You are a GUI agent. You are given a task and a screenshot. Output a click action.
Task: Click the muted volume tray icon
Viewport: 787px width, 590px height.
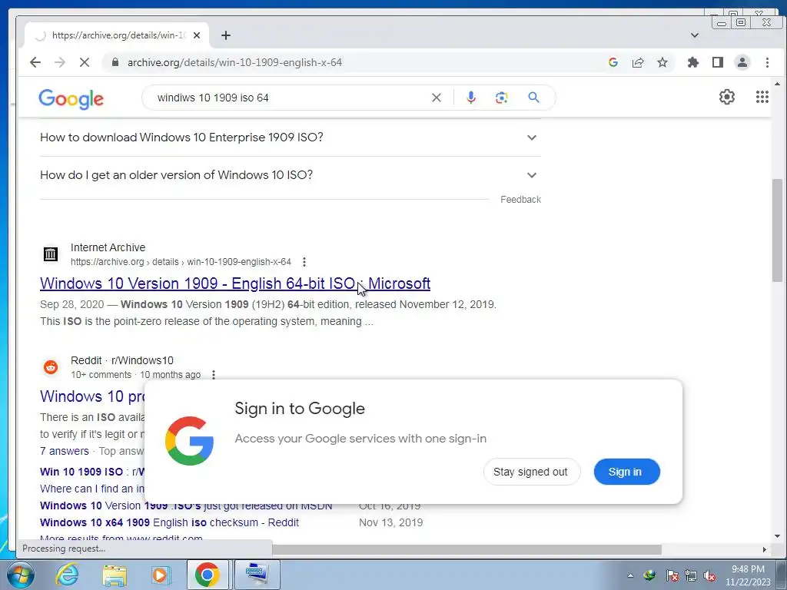click(709, 575)
